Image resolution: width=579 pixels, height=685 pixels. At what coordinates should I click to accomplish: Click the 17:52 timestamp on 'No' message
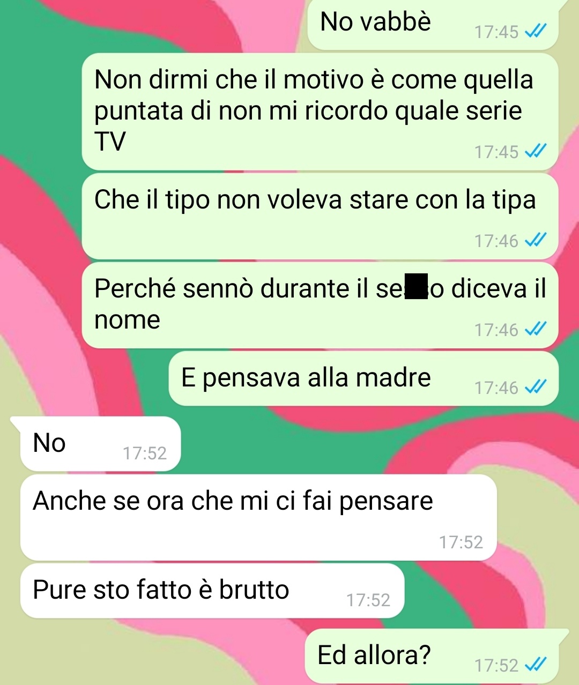tap(145, 453)
